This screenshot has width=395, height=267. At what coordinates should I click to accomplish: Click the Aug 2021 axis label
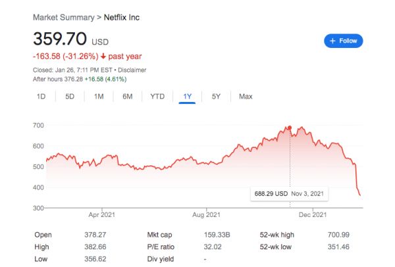click(x=206, y=214)
